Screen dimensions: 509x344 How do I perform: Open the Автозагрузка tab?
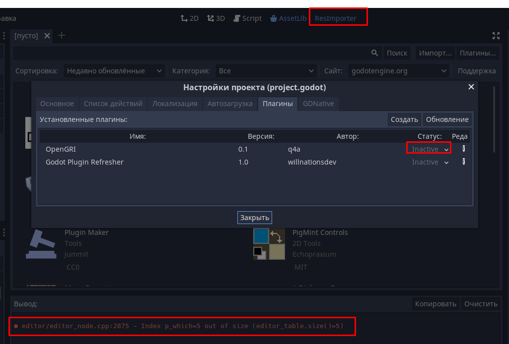pyautogui.click(x=230, y=104)
